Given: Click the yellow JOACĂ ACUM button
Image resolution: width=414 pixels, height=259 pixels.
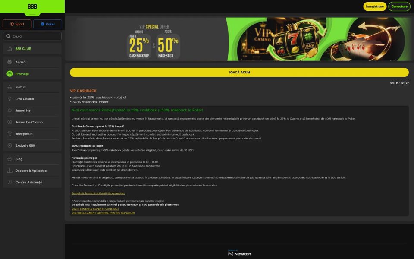Looking at the screenshot, I should pyautogui.click(x=239, y=73).
